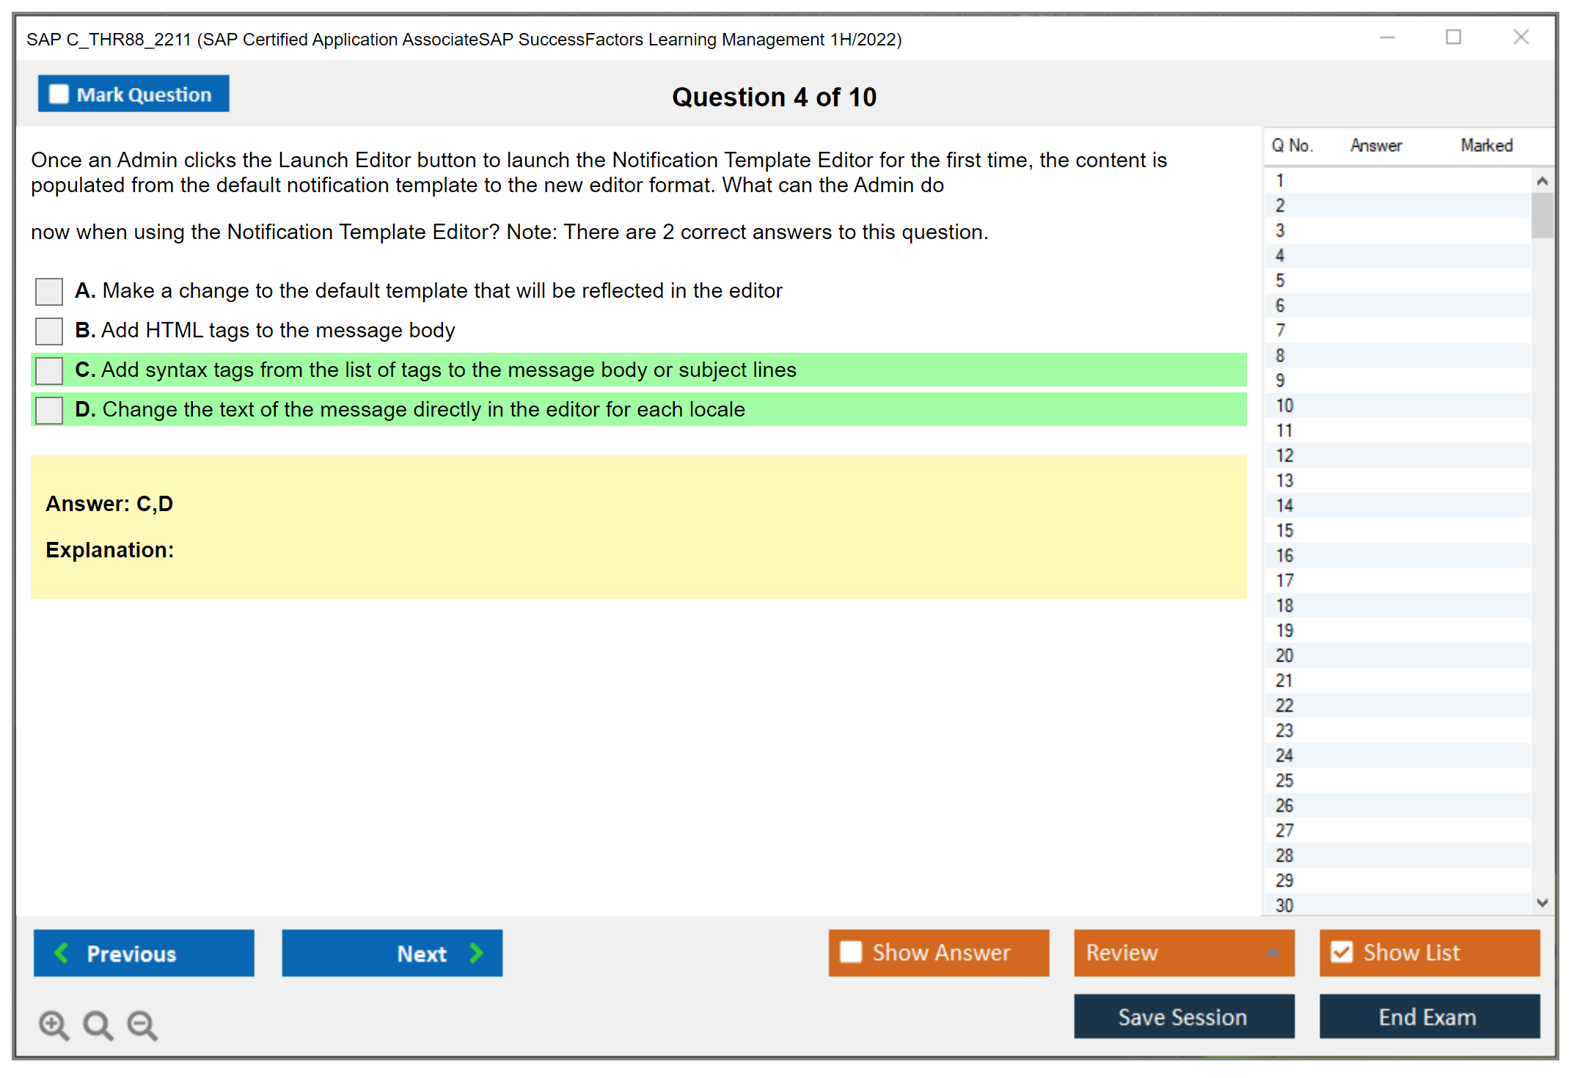Image resolution: width=1577 pixels, height=1078 pixels.
Task: Click the green left arrow on Previous
Action: pos(62,953)
